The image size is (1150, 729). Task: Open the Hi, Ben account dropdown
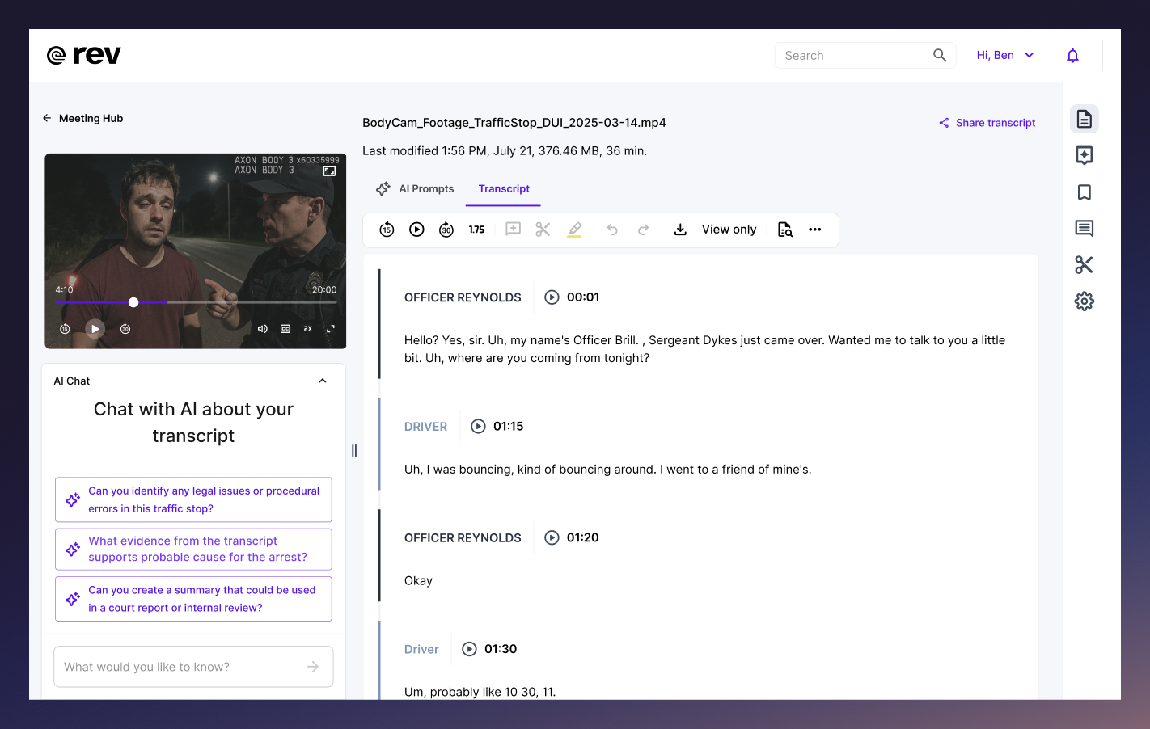(x=1004, y=55)
